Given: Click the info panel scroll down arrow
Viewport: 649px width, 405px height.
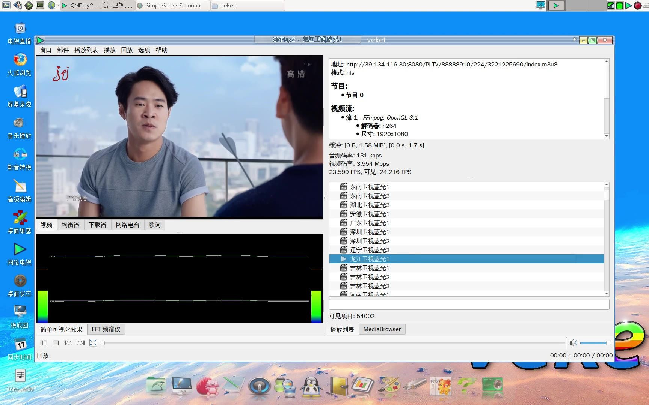Looking at the screenshot, I should [607, 136].
